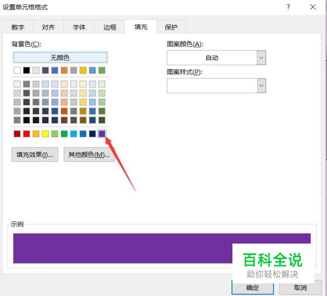Pick the dark navy standard color swatch

[93, 134]
